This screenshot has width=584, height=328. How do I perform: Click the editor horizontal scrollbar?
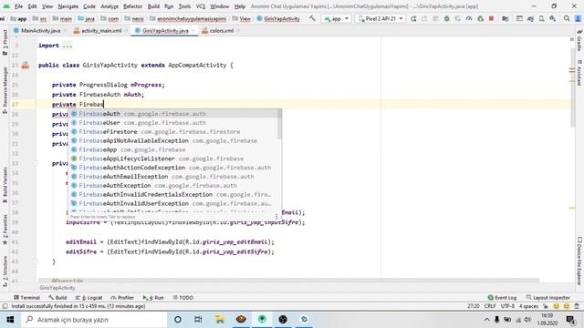288,280
